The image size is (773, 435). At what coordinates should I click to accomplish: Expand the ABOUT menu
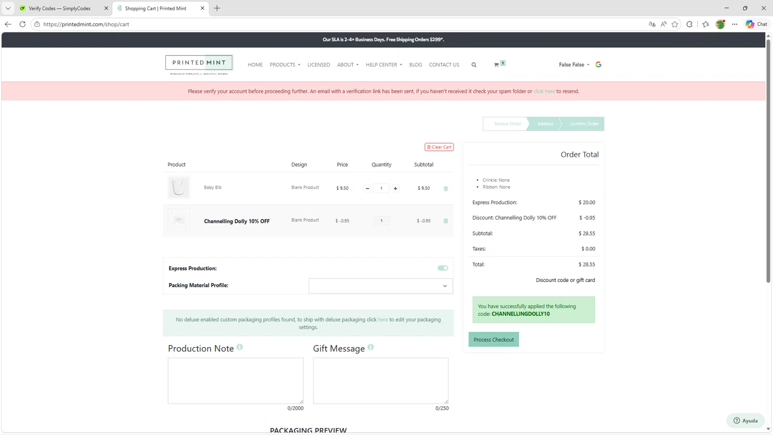click(348, 65)
